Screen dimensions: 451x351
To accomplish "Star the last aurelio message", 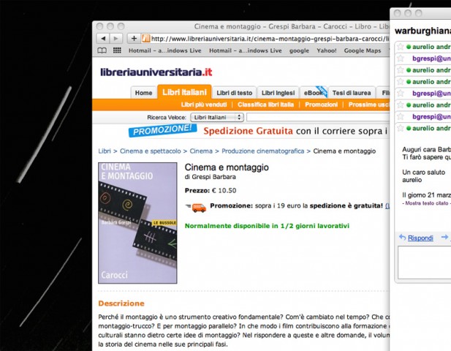I will click(401, 128).
